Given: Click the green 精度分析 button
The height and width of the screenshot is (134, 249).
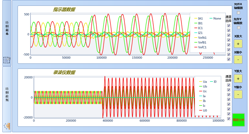Looking at the screenshot, I should click(238, 120).
